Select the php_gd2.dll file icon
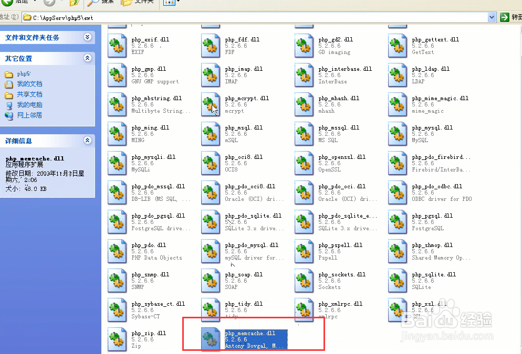This screenshot has height=354, width=522. click(x=304, y=46)
